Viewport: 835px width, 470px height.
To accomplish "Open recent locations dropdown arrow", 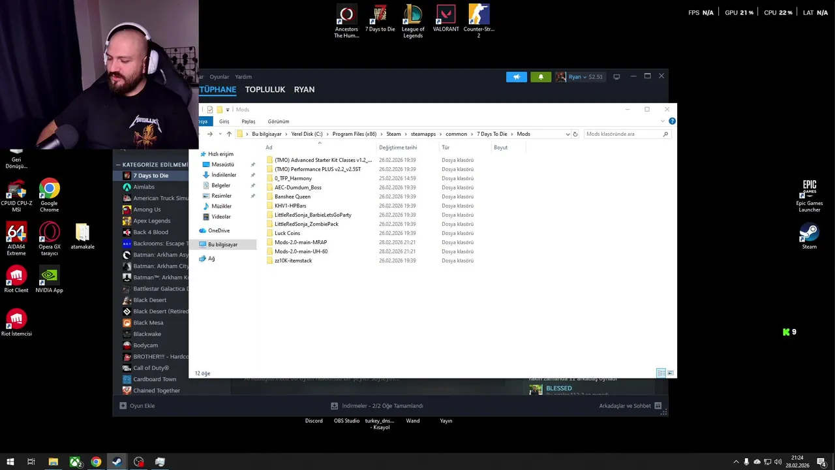I will (x=219, y=134).
